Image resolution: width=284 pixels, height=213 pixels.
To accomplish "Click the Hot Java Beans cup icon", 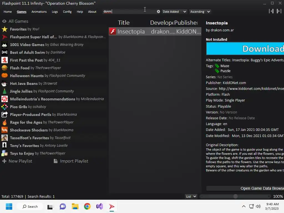I will (x=4, y=83).
